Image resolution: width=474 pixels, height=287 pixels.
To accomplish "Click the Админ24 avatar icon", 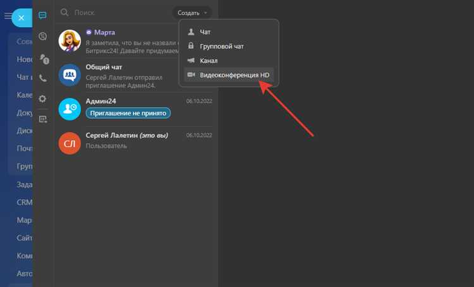I will tap(70, 109).
